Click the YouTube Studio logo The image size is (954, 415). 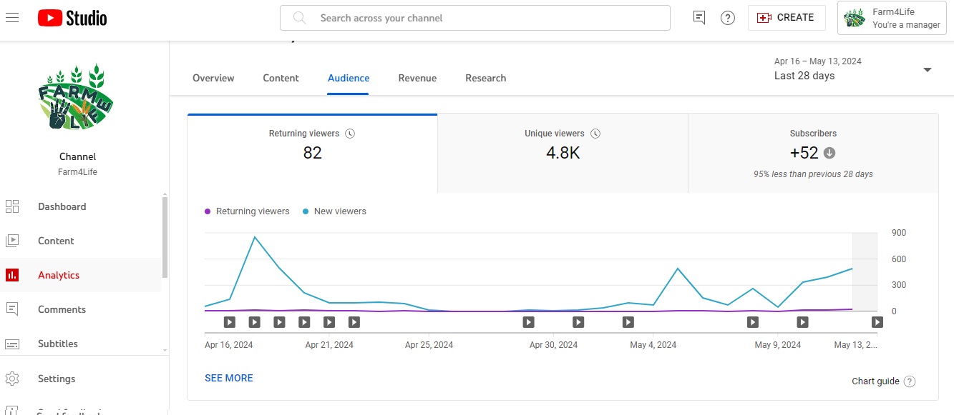pyautogui.click(x=72, y=18)
